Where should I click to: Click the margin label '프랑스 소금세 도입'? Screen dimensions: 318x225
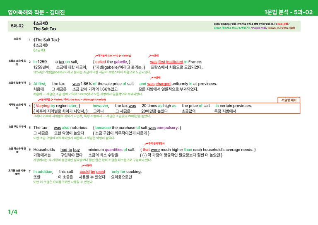[17, 62]
